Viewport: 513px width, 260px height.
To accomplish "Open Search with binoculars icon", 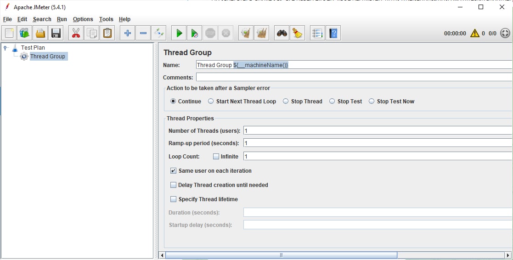I will [x=282, y=33].
